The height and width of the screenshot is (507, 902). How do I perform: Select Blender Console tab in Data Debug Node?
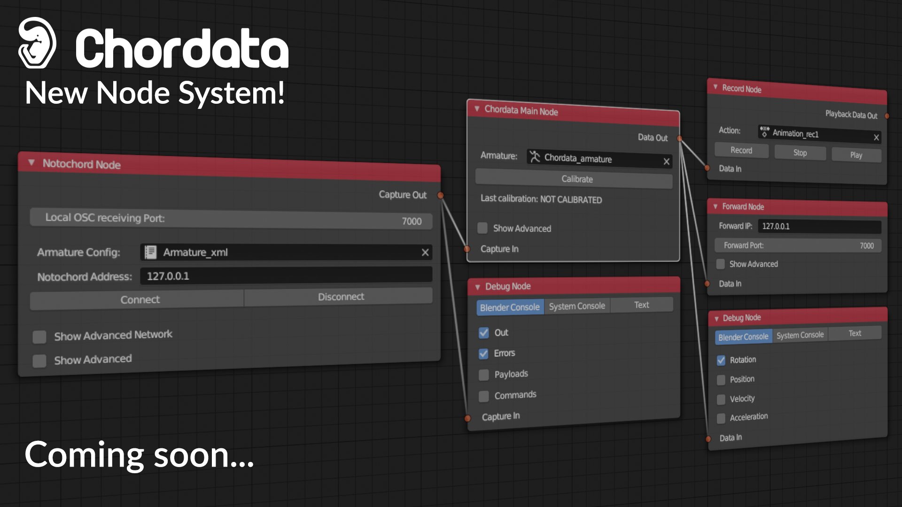click(x=744, y=337)
